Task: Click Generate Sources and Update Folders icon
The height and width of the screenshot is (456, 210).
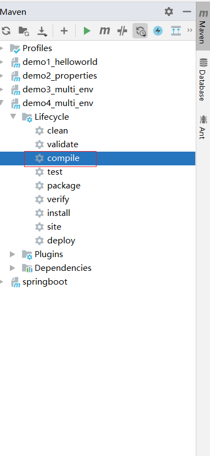Action: (24, 31)
